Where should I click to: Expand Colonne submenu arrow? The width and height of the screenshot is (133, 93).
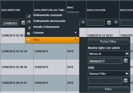coord(76,33)
